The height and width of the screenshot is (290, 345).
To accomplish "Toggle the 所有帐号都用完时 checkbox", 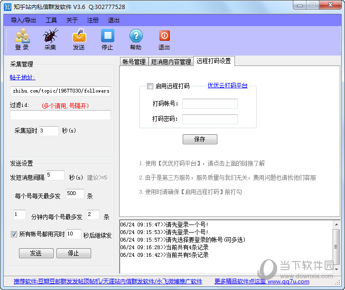I will coord(14,234).
